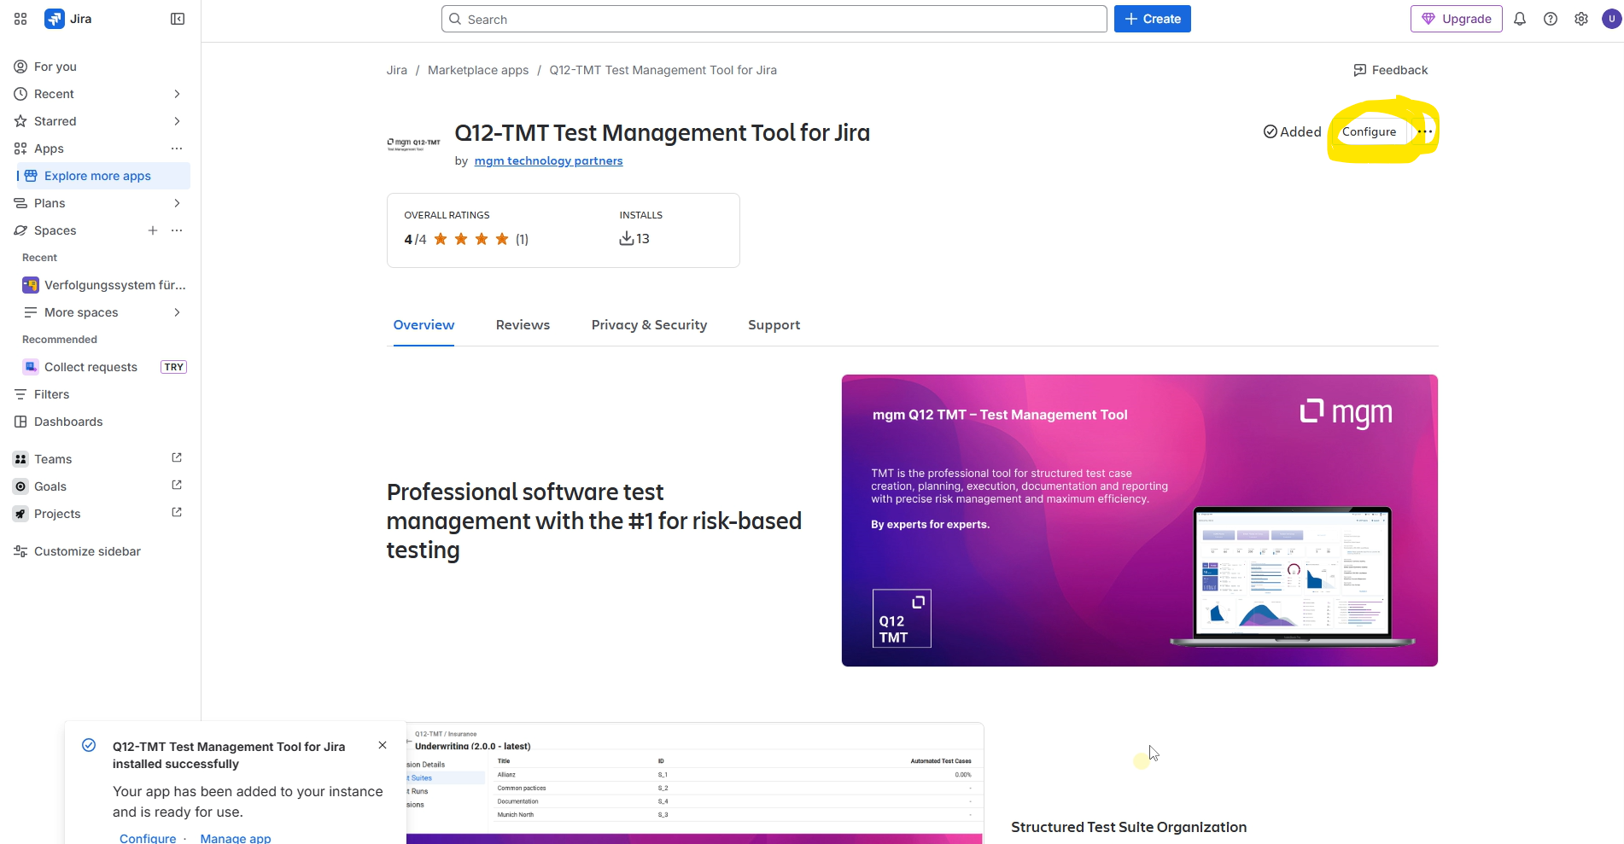Expand the Plans sidebar section

pos(177,203)
